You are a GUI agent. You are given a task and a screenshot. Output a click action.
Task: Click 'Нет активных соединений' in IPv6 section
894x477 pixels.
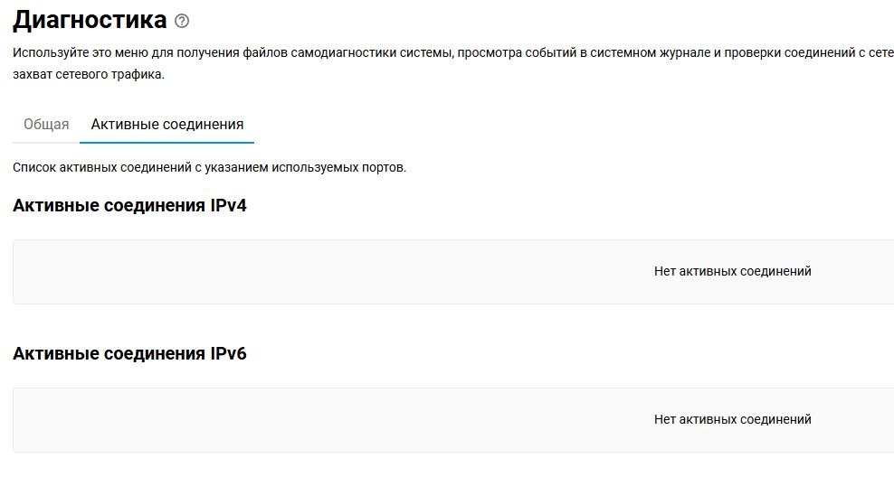pyautogui.click(x=732, y=419)
